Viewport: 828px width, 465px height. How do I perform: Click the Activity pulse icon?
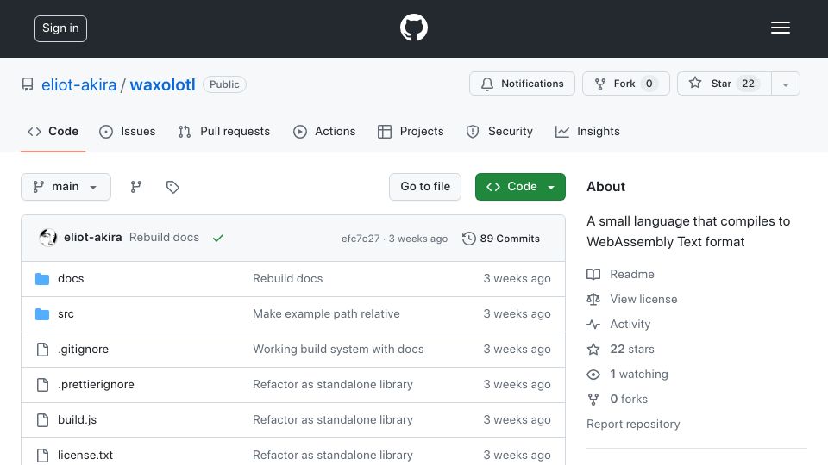(593, 325)
